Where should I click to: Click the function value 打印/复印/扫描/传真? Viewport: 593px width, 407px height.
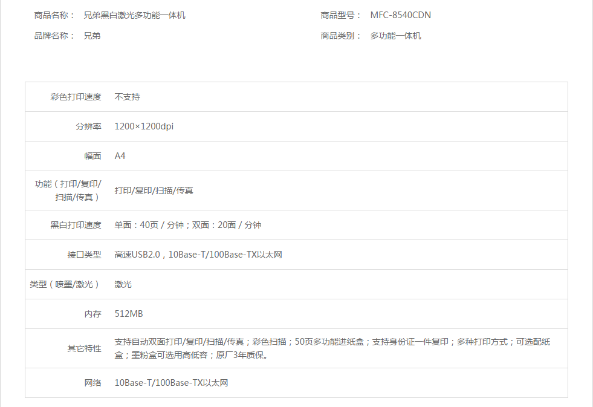point(154,190)
